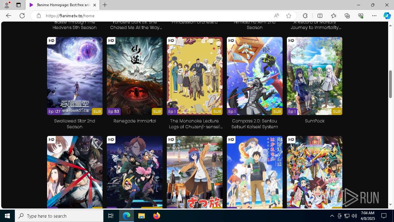Viewport: 394px width, 222px height.
Task: Open Favorites list icon
Action: click(334, 16)
